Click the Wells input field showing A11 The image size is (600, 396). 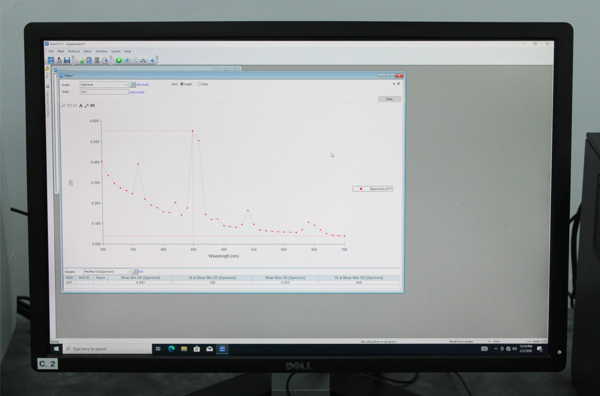tap(104, 92)
